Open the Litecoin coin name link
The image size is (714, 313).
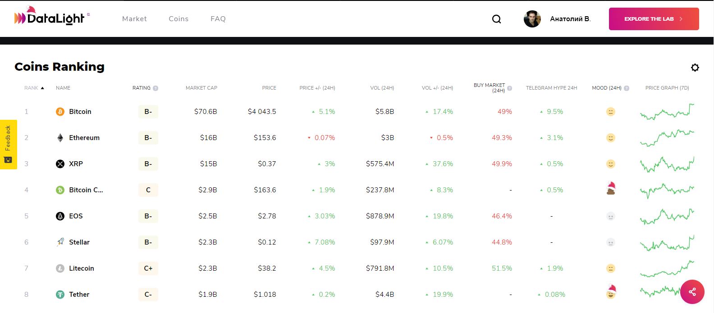click(82, 268)
